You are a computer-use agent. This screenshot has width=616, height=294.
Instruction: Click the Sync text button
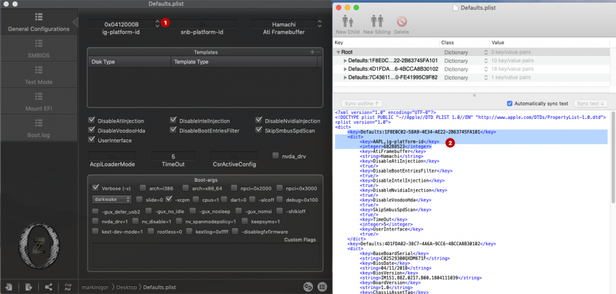click(x=591, y=104)
